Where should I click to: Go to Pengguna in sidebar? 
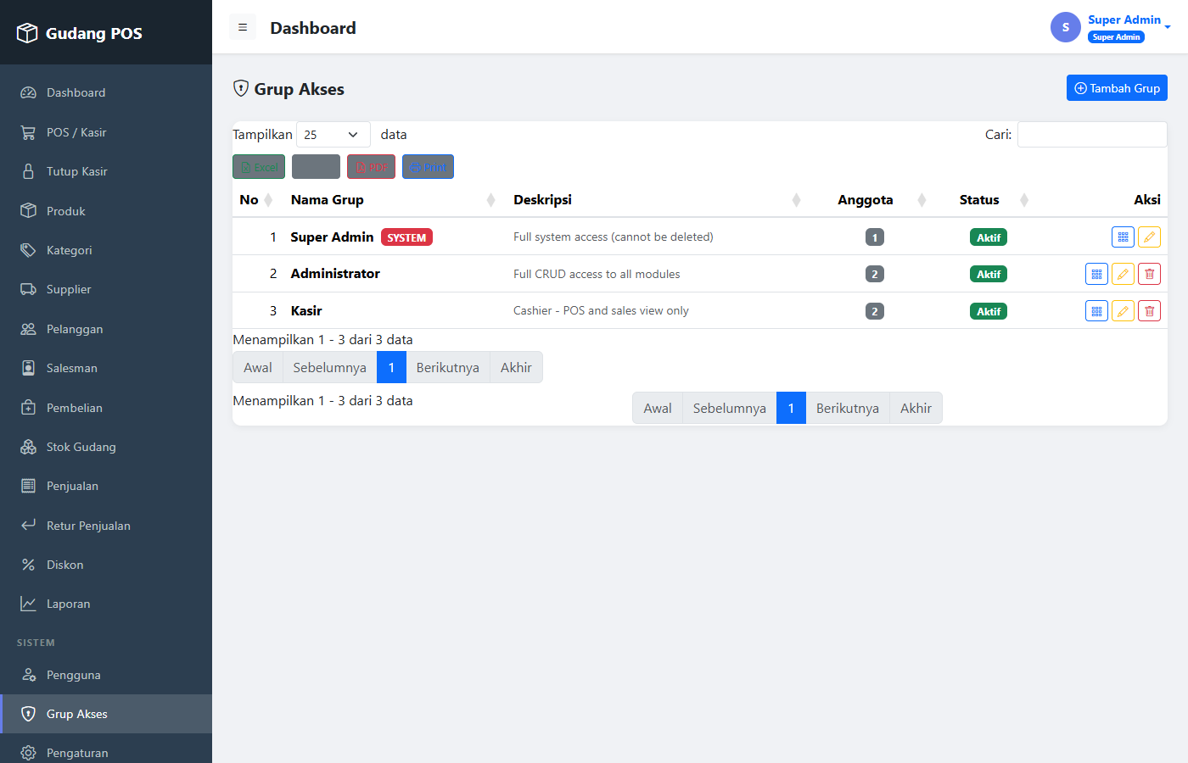pyautogui.click(x=106, y=675)
